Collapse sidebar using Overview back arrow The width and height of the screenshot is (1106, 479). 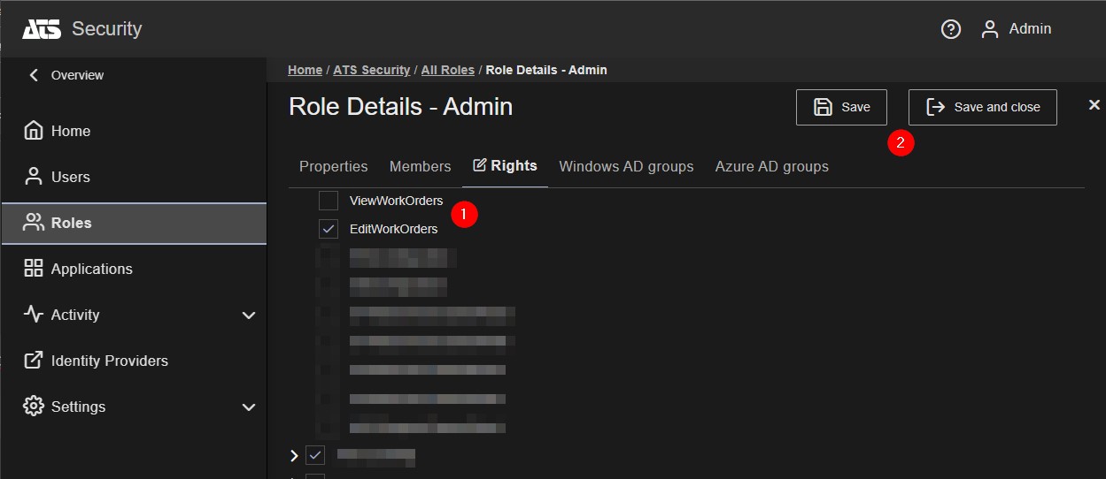[x=34, y=75]
